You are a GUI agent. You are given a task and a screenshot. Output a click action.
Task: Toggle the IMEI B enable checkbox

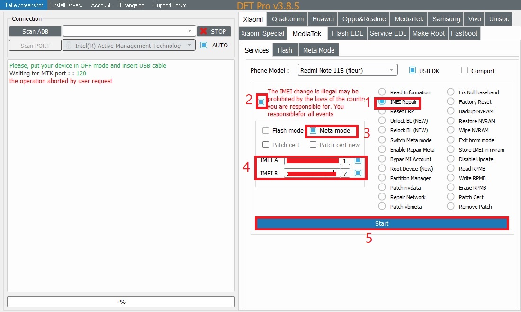coord(358,173)
